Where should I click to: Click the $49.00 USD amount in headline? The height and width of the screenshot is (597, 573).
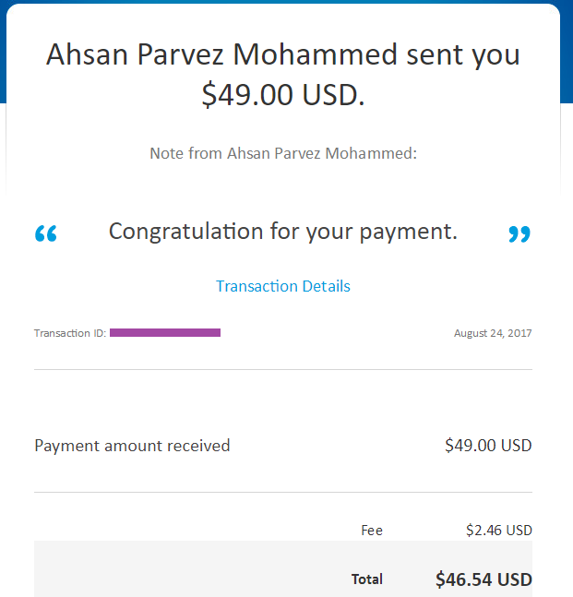283,94
